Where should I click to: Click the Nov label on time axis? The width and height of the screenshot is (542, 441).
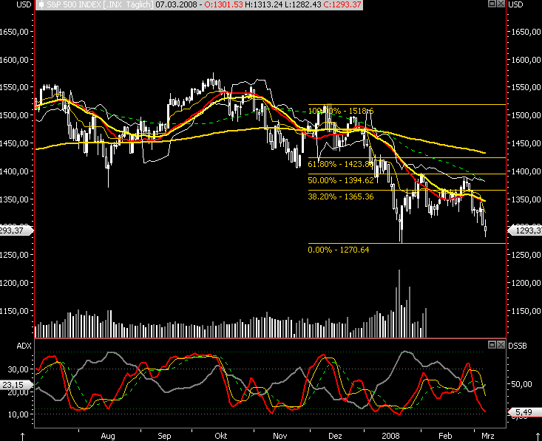(x=280, y=436)
